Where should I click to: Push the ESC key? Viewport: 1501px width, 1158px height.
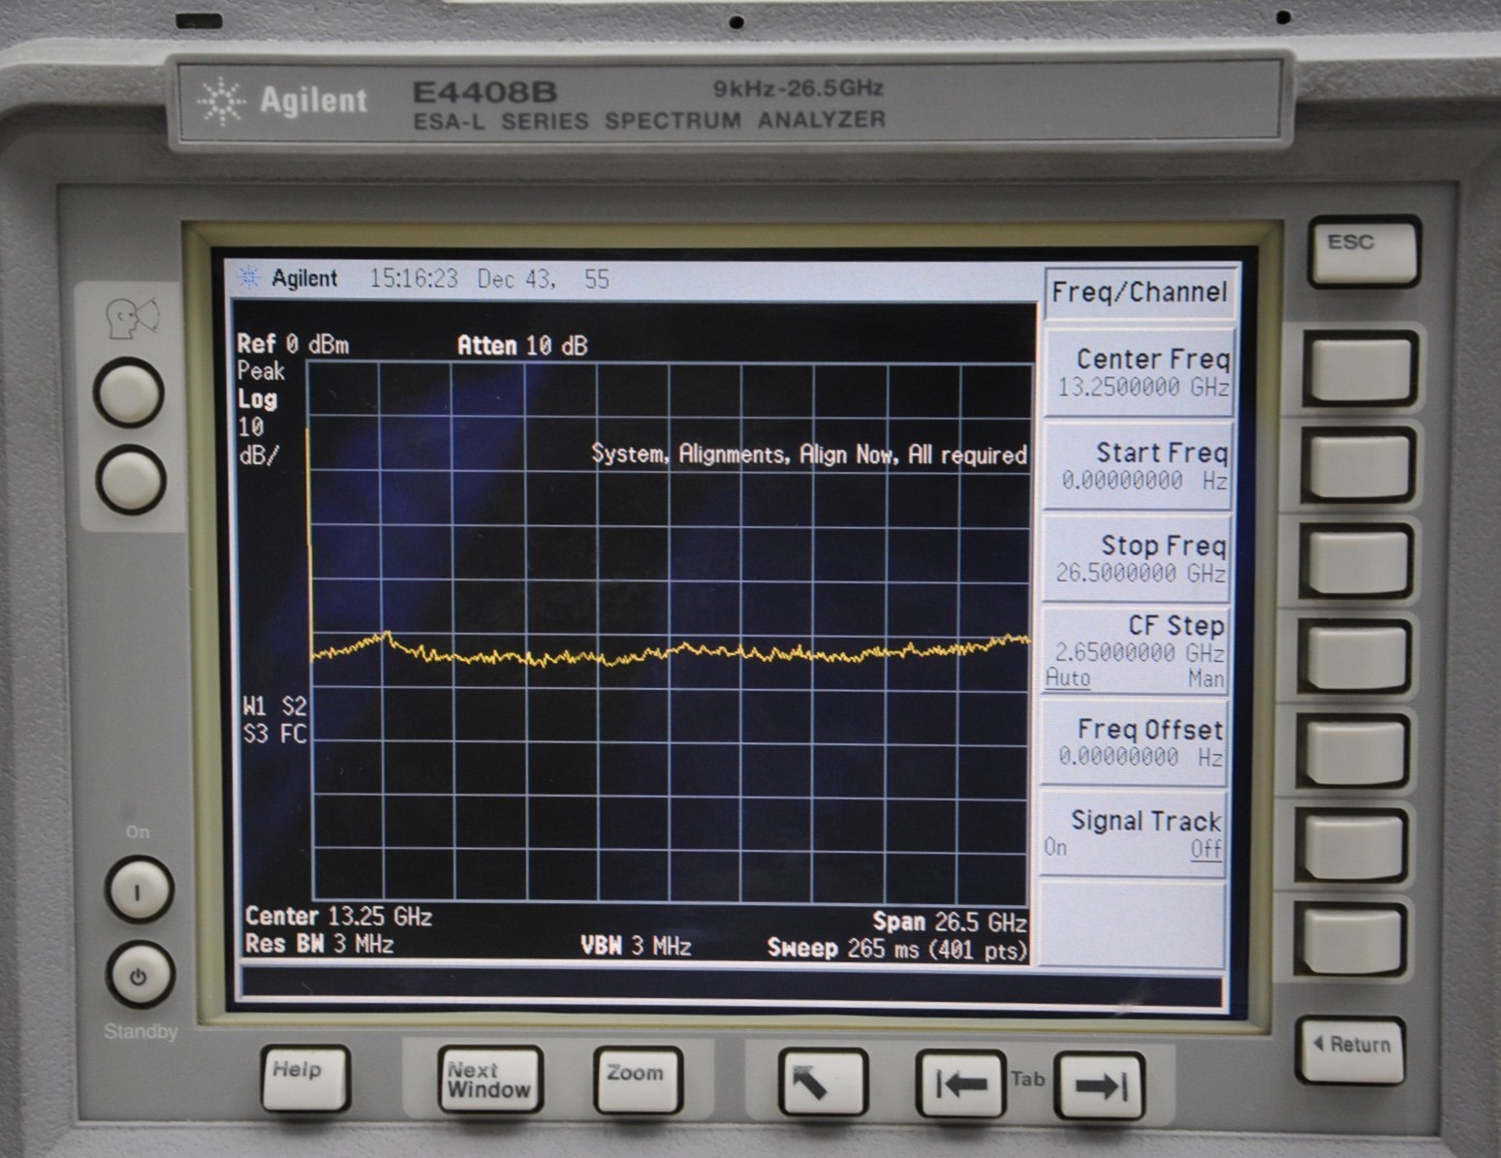click(x=1363, y=251)
